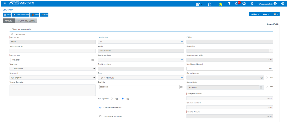Click the Vendor field Restaurant Max
Image resolution: width=288 pixels, height=123 pixels.
(x=141, y=51)
